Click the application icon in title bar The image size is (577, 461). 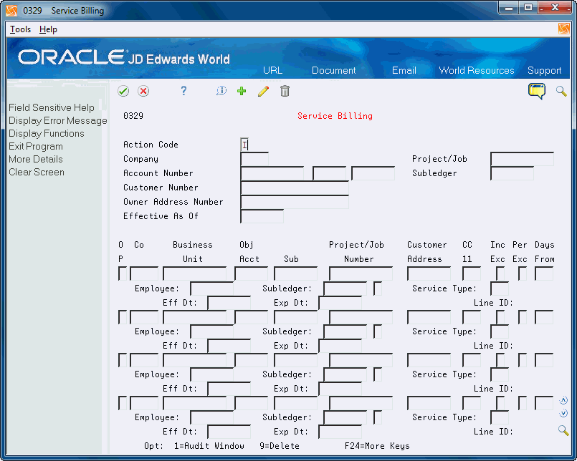coord(11,11)
